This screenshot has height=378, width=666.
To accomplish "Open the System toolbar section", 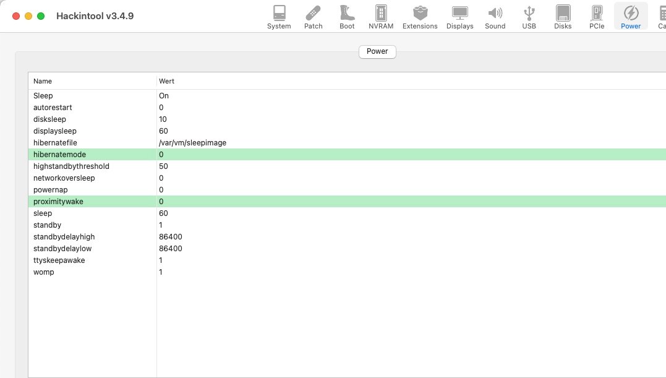I will [279, 17].
